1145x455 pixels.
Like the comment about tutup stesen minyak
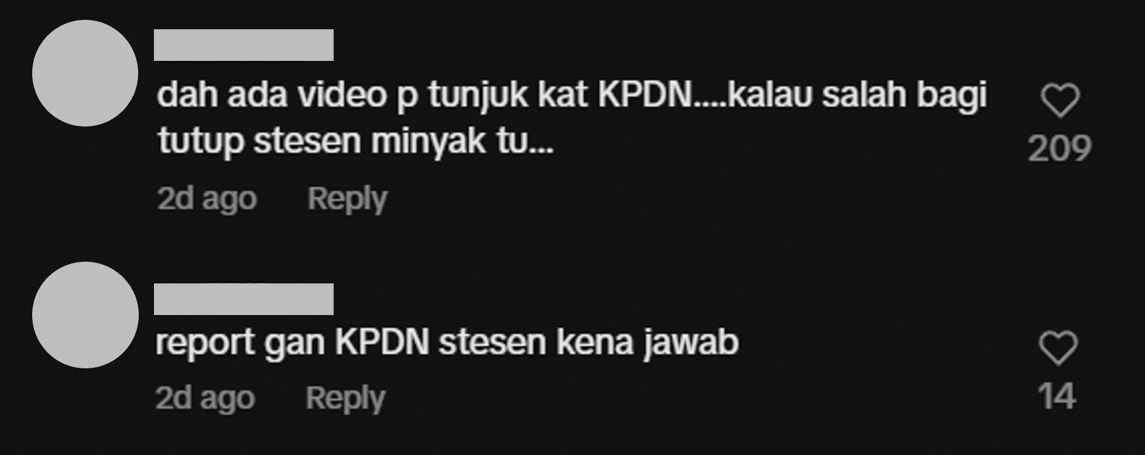tap(1060, 101)
